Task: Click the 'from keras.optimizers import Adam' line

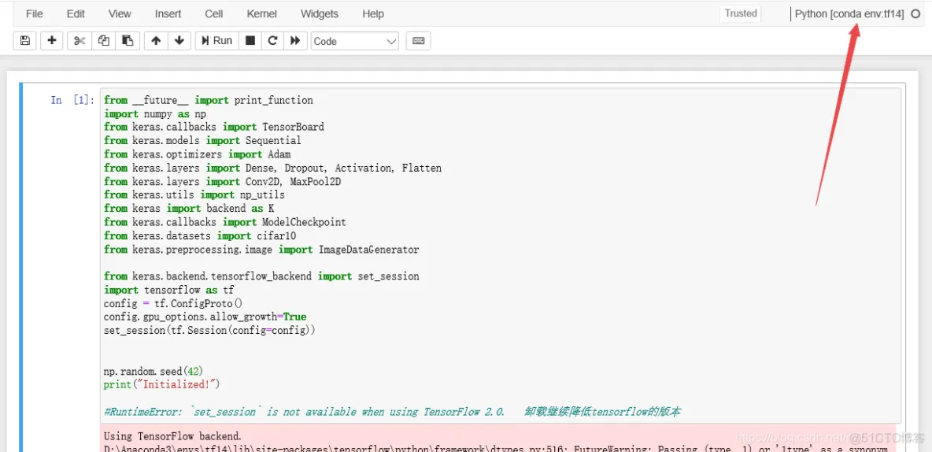Action: (x=198, y=154)
